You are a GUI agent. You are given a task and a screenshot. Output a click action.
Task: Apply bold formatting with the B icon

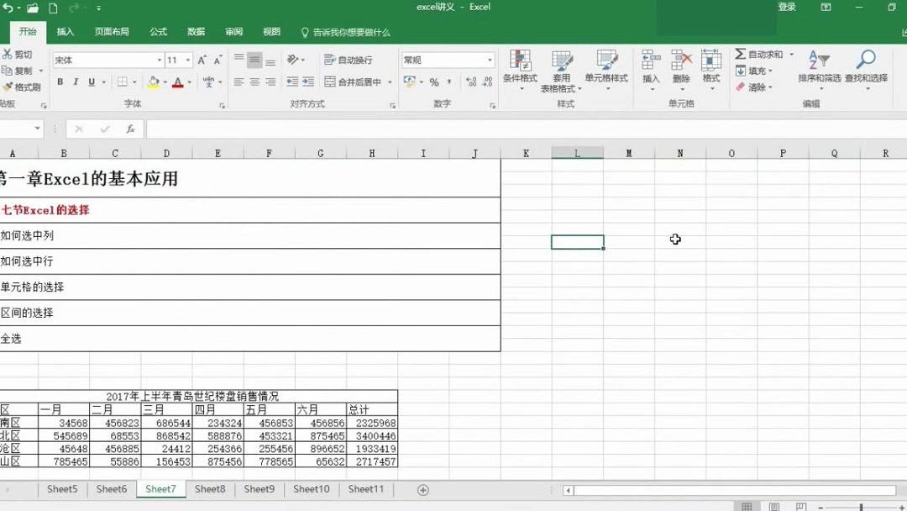[x=59, y=82]
